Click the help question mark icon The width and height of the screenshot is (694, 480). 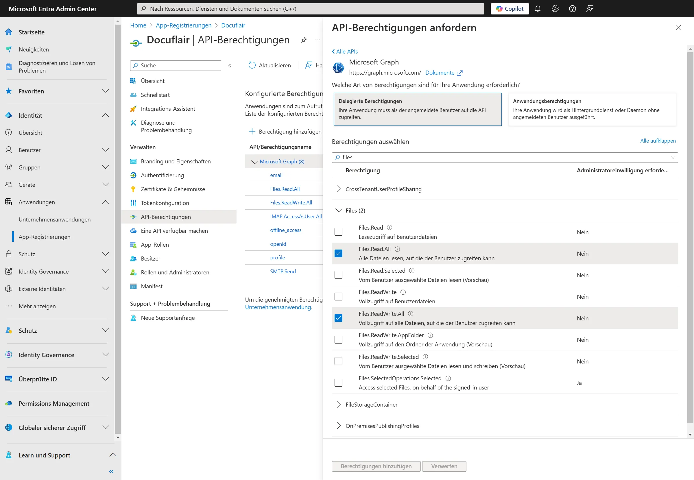(x=572, y=9)
